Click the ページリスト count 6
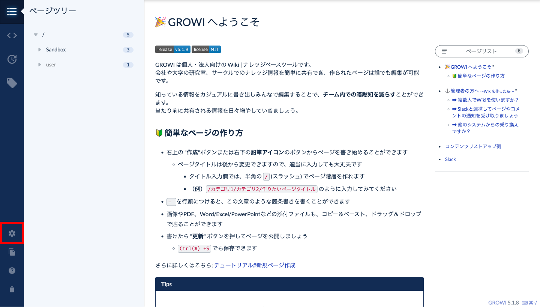 click(x=519, y=51)
